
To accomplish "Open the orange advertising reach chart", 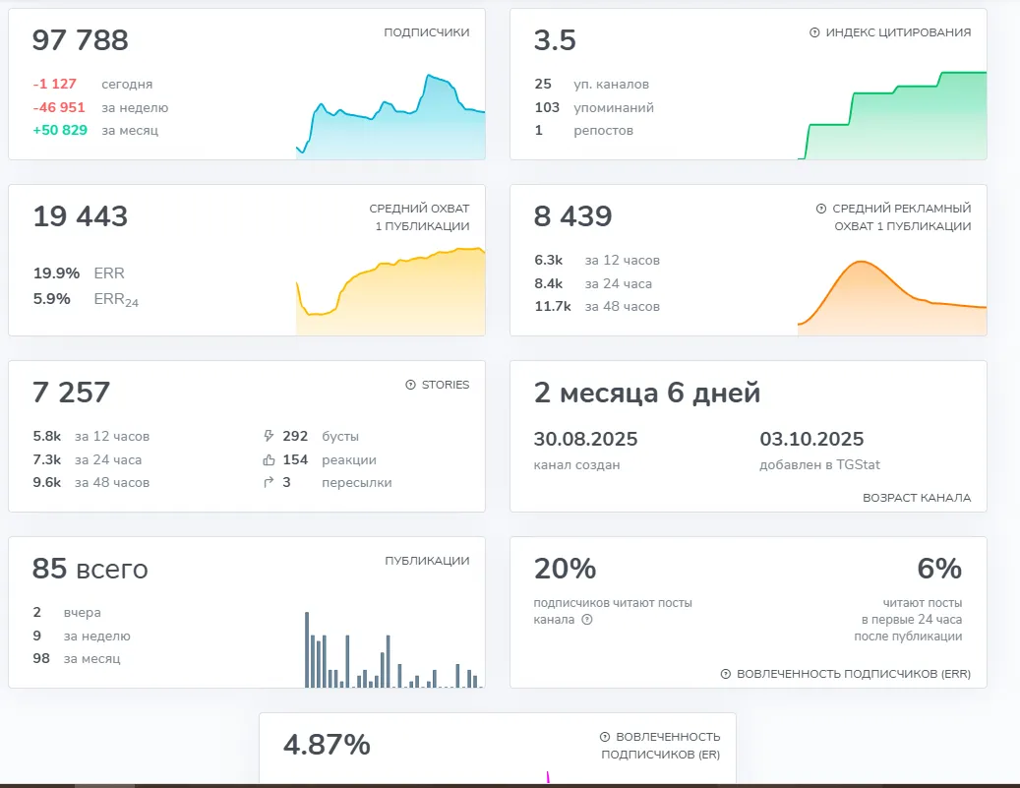I will coord(892,298).
